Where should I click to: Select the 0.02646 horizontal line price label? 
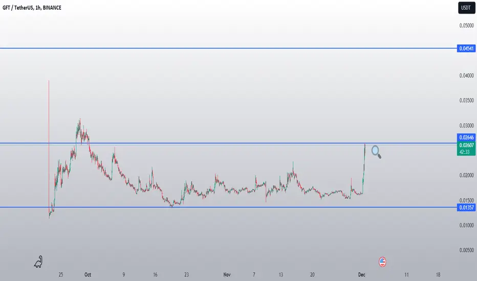[x=466, y=137]
